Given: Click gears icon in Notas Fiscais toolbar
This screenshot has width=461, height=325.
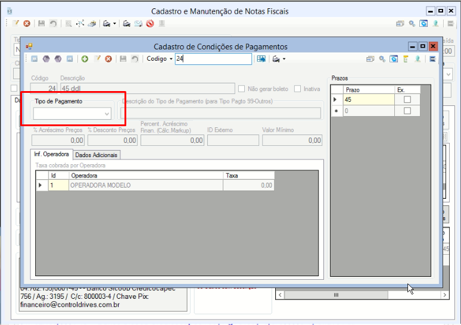Looking at the screenshot, I should point(412,23).
